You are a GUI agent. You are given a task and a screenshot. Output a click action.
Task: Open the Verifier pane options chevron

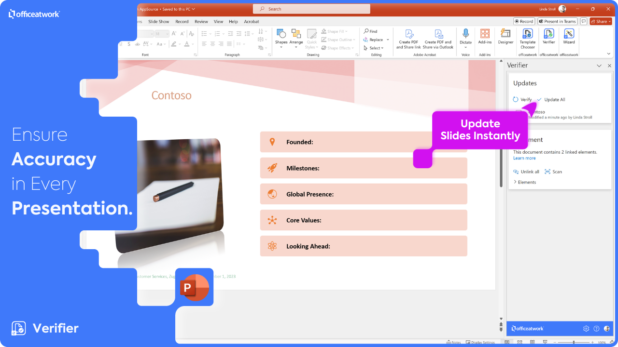(599, 66)
